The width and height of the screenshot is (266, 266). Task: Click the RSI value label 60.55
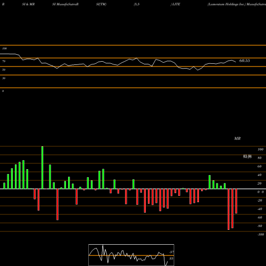[x=244, y=61]
